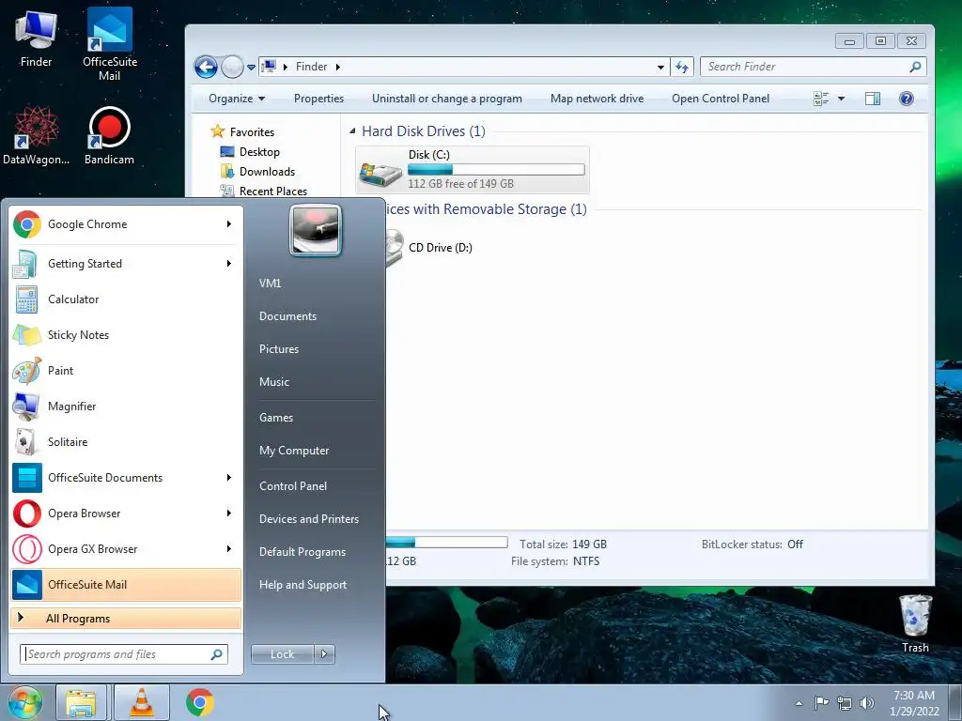Open OfficeSuite Documents in Start menu

tap(126, 478)
